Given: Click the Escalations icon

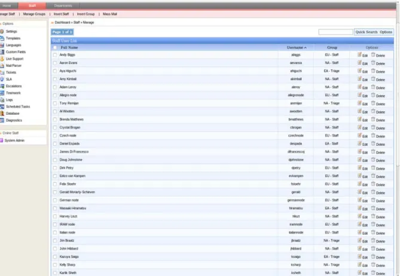Looking at the screenshot, I should pos(2,86).
